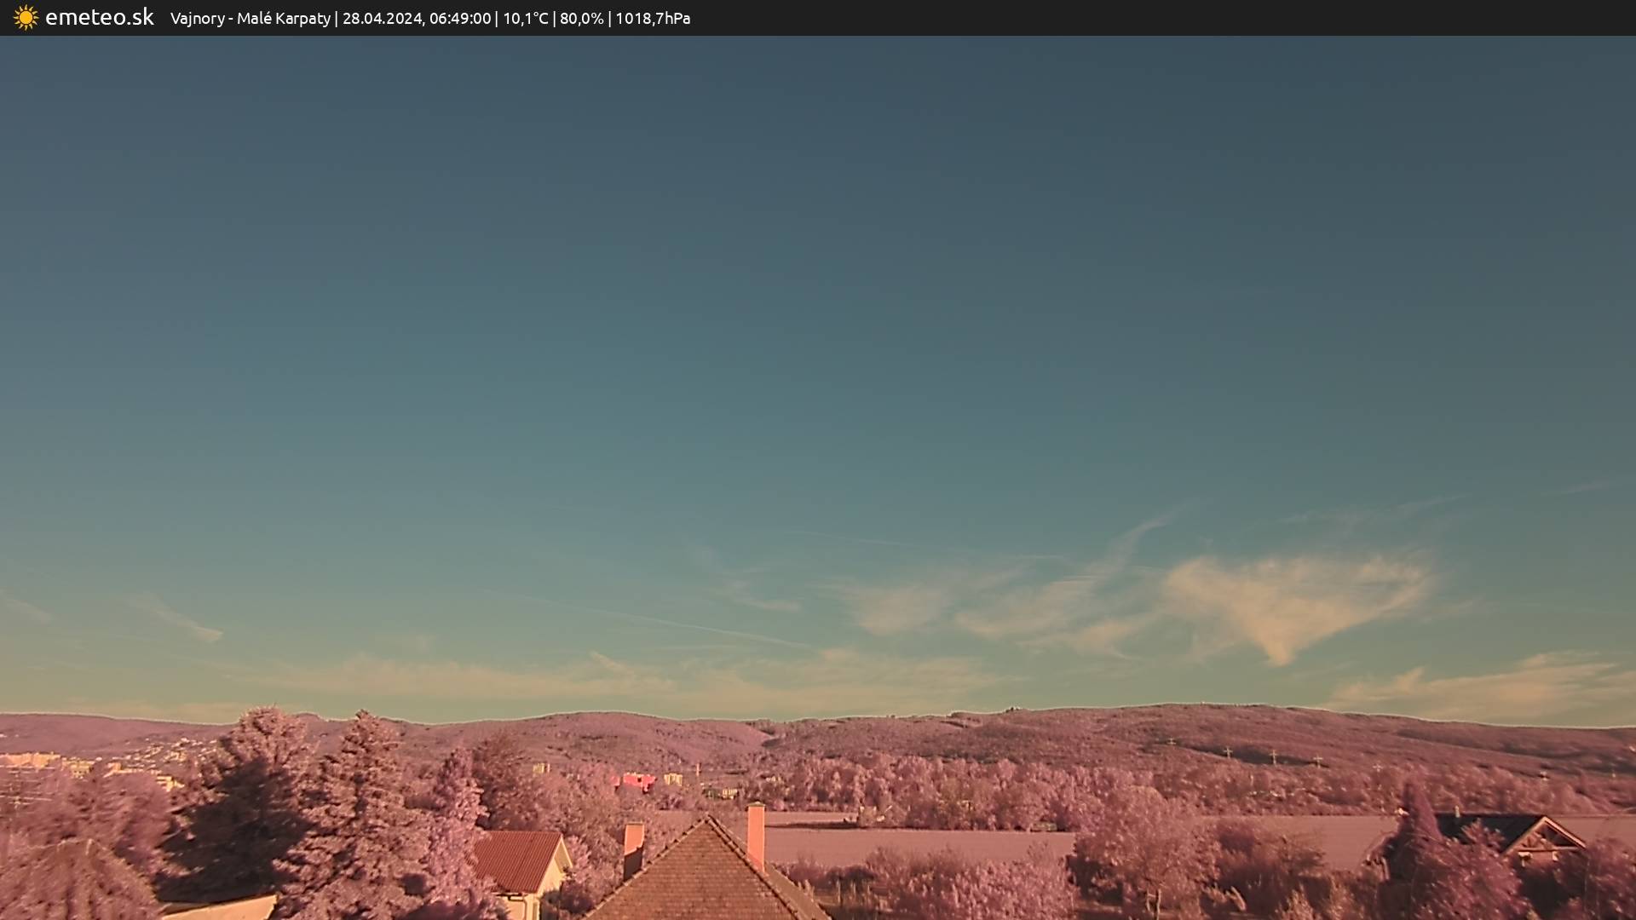Click the apartment blocks at far left
The height and width of the screenshot is (920, 1636).
(x=34, y=761)
